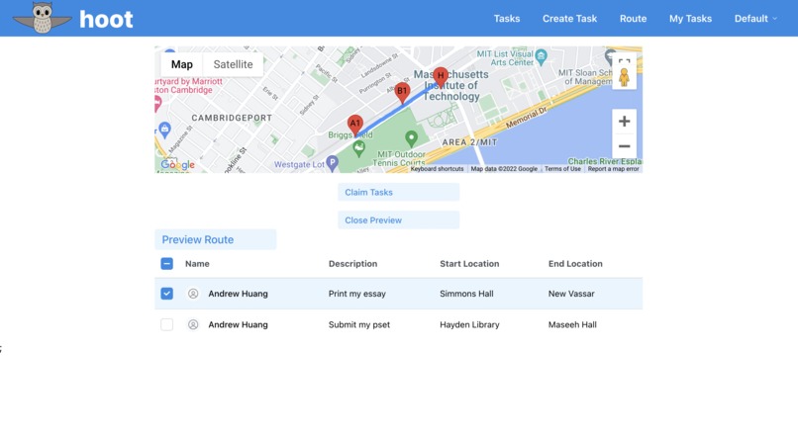Screen dimensions: 798x437
Task: Click avatar icon in Submit my pset row
Action: [193, 324]
